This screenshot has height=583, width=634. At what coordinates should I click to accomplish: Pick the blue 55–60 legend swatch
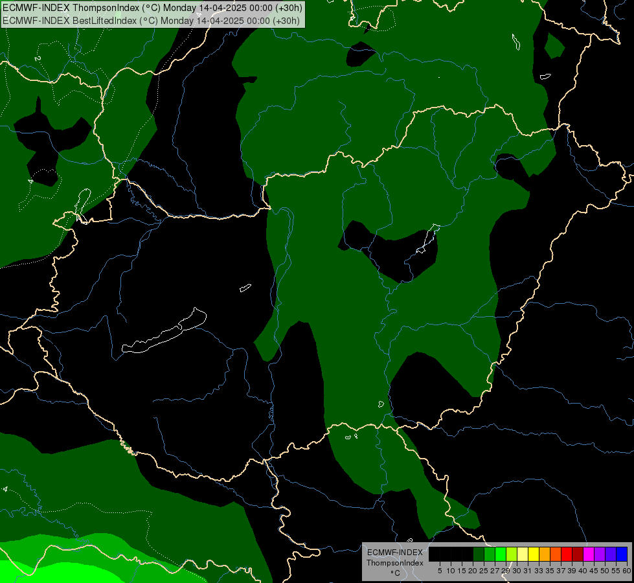click(x=622, y=554)
